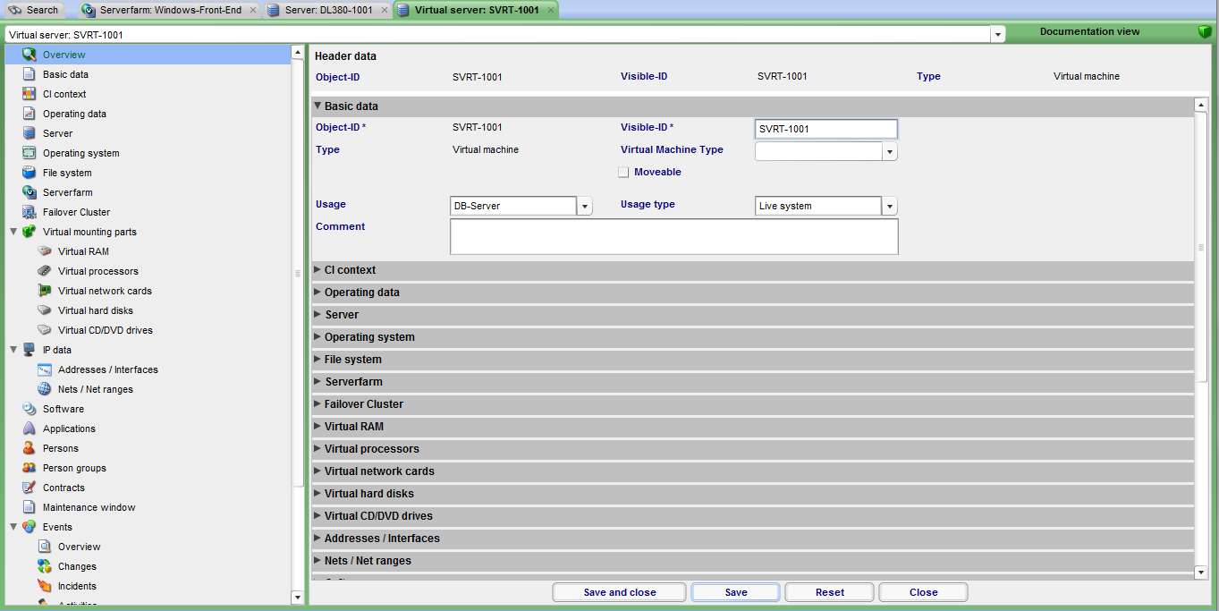Screen dimensions: 1219x611
Task: Select Addresses / Interfaces under IP data
Action: tap(109, 369)
